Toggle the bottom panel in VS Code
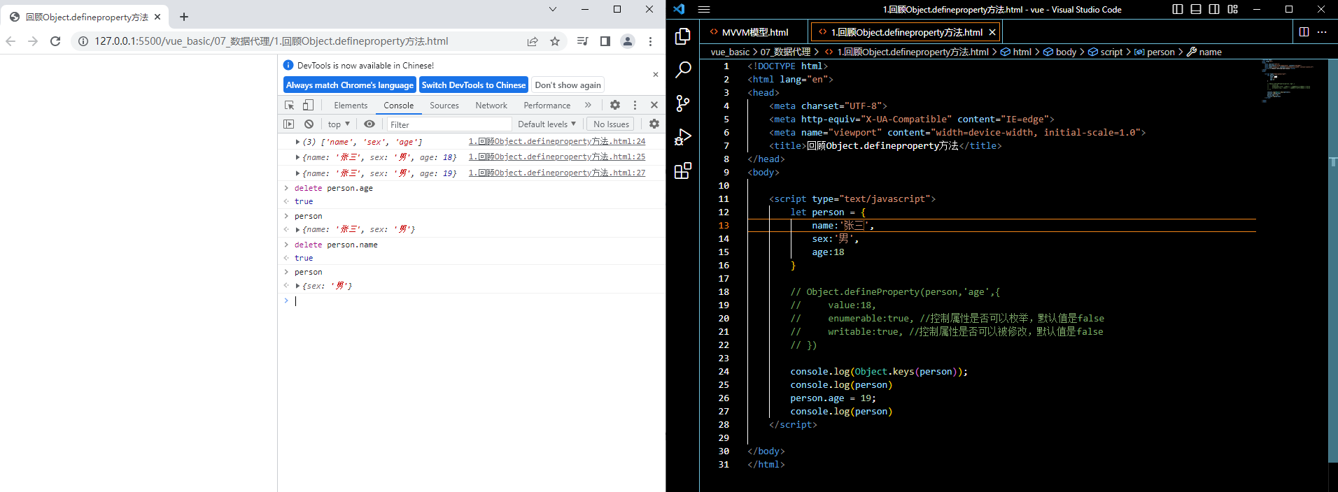The image size is (1338, 492). pyautogui.click(x=1196, y=9)
